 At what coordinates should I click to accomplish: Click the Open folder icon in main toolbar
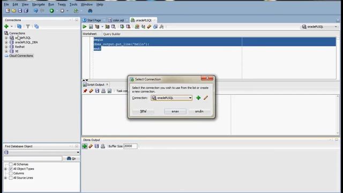(14, 11)
